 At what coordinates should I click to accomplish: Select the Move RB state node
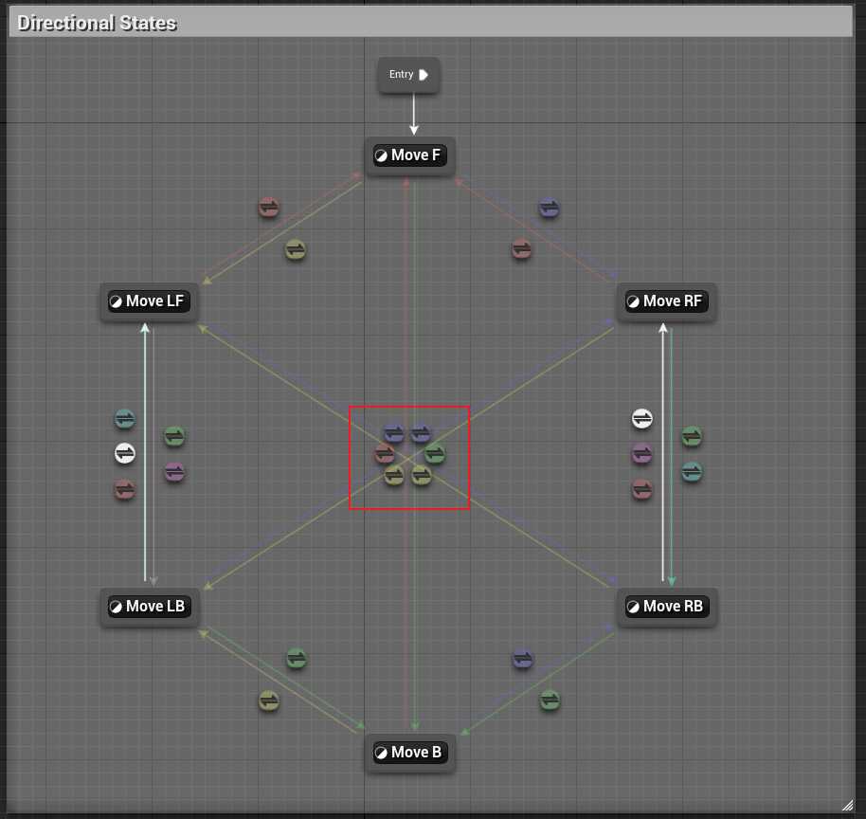coord(667,607)
